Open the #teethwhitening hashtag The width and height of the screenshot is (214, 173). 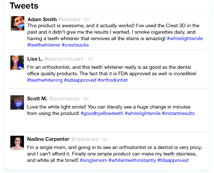(x=45, y=80)
